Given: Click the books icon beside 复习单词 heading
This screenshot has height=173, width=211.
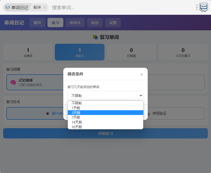Looking at the screenshot, I should (x=95, y=37).
